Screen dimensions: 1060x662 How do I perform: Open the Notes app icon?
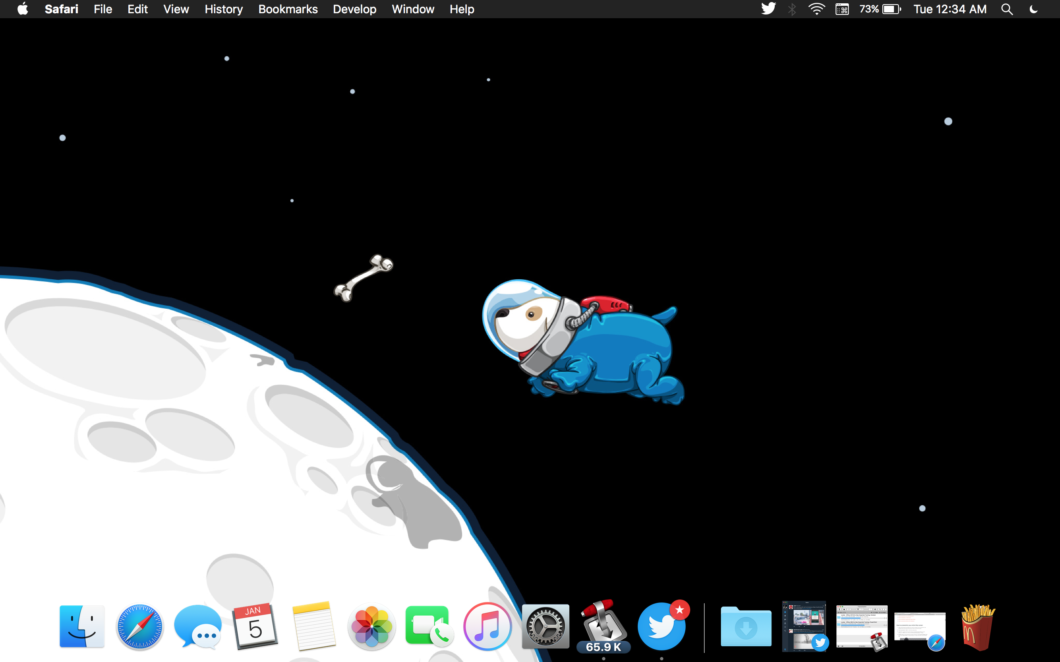[313, 626]
